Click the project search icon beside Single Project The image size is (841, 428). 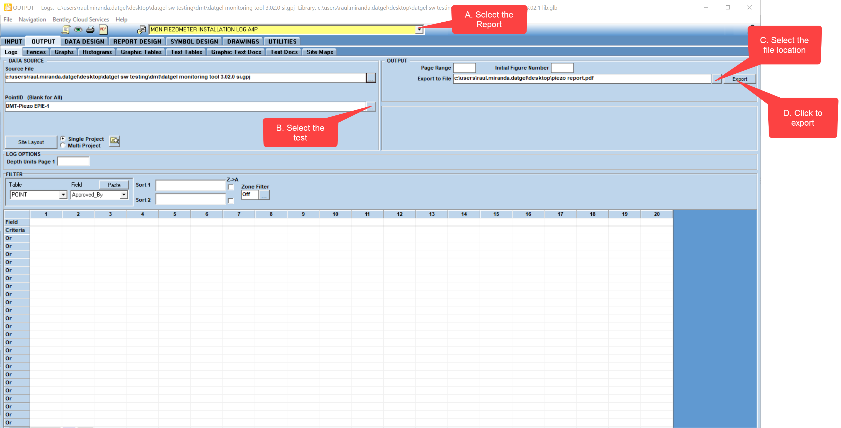[115, 141]
